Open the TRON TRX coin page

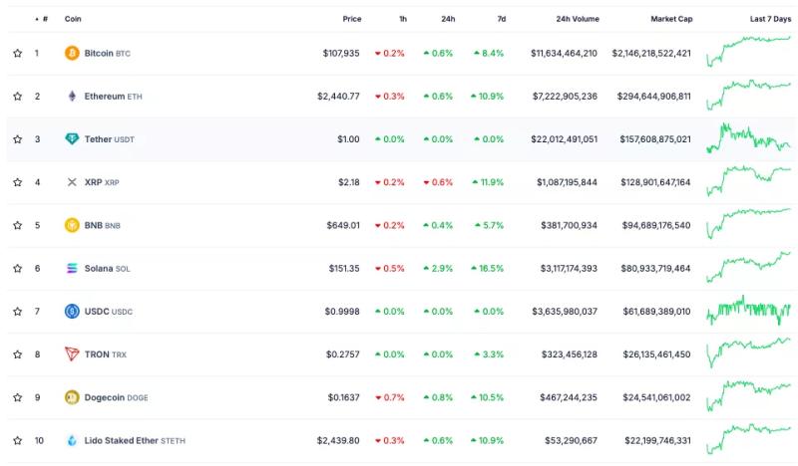(105, 354)
